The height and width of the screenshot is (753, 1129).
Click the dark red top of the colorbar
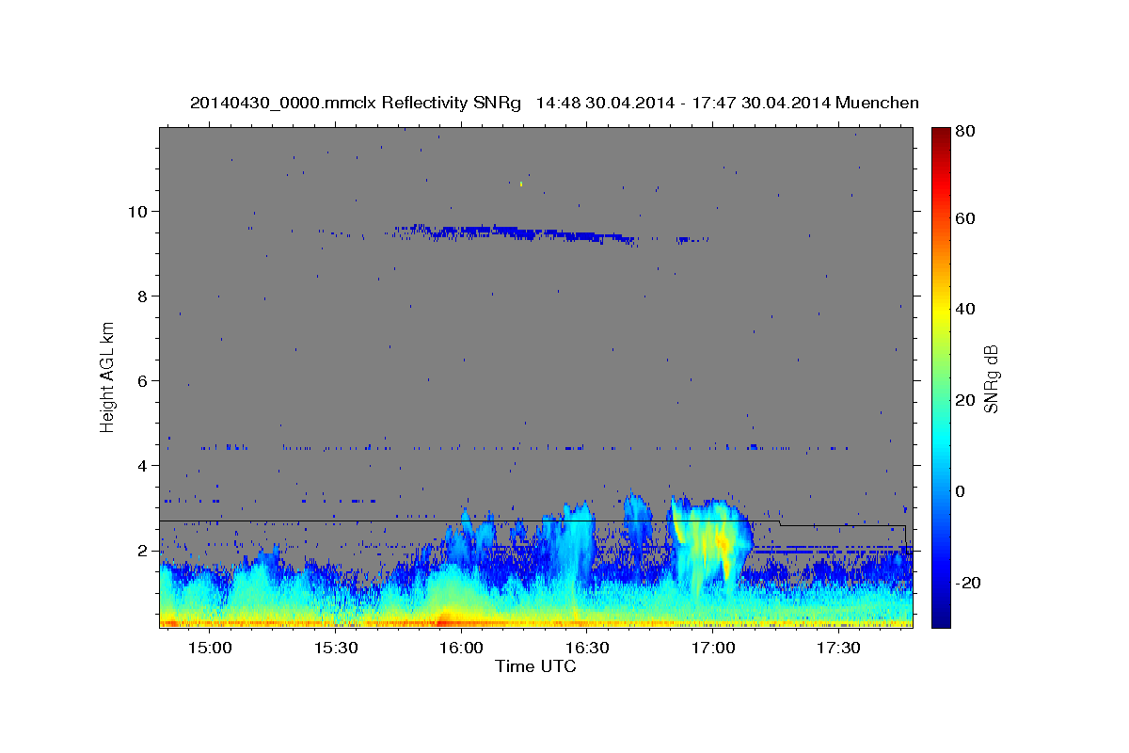coord(940,134)
